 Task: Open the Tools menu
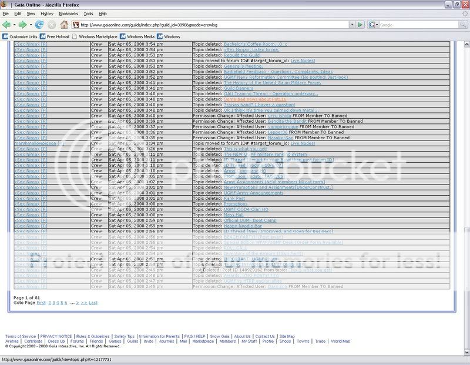tap(88, 13)
